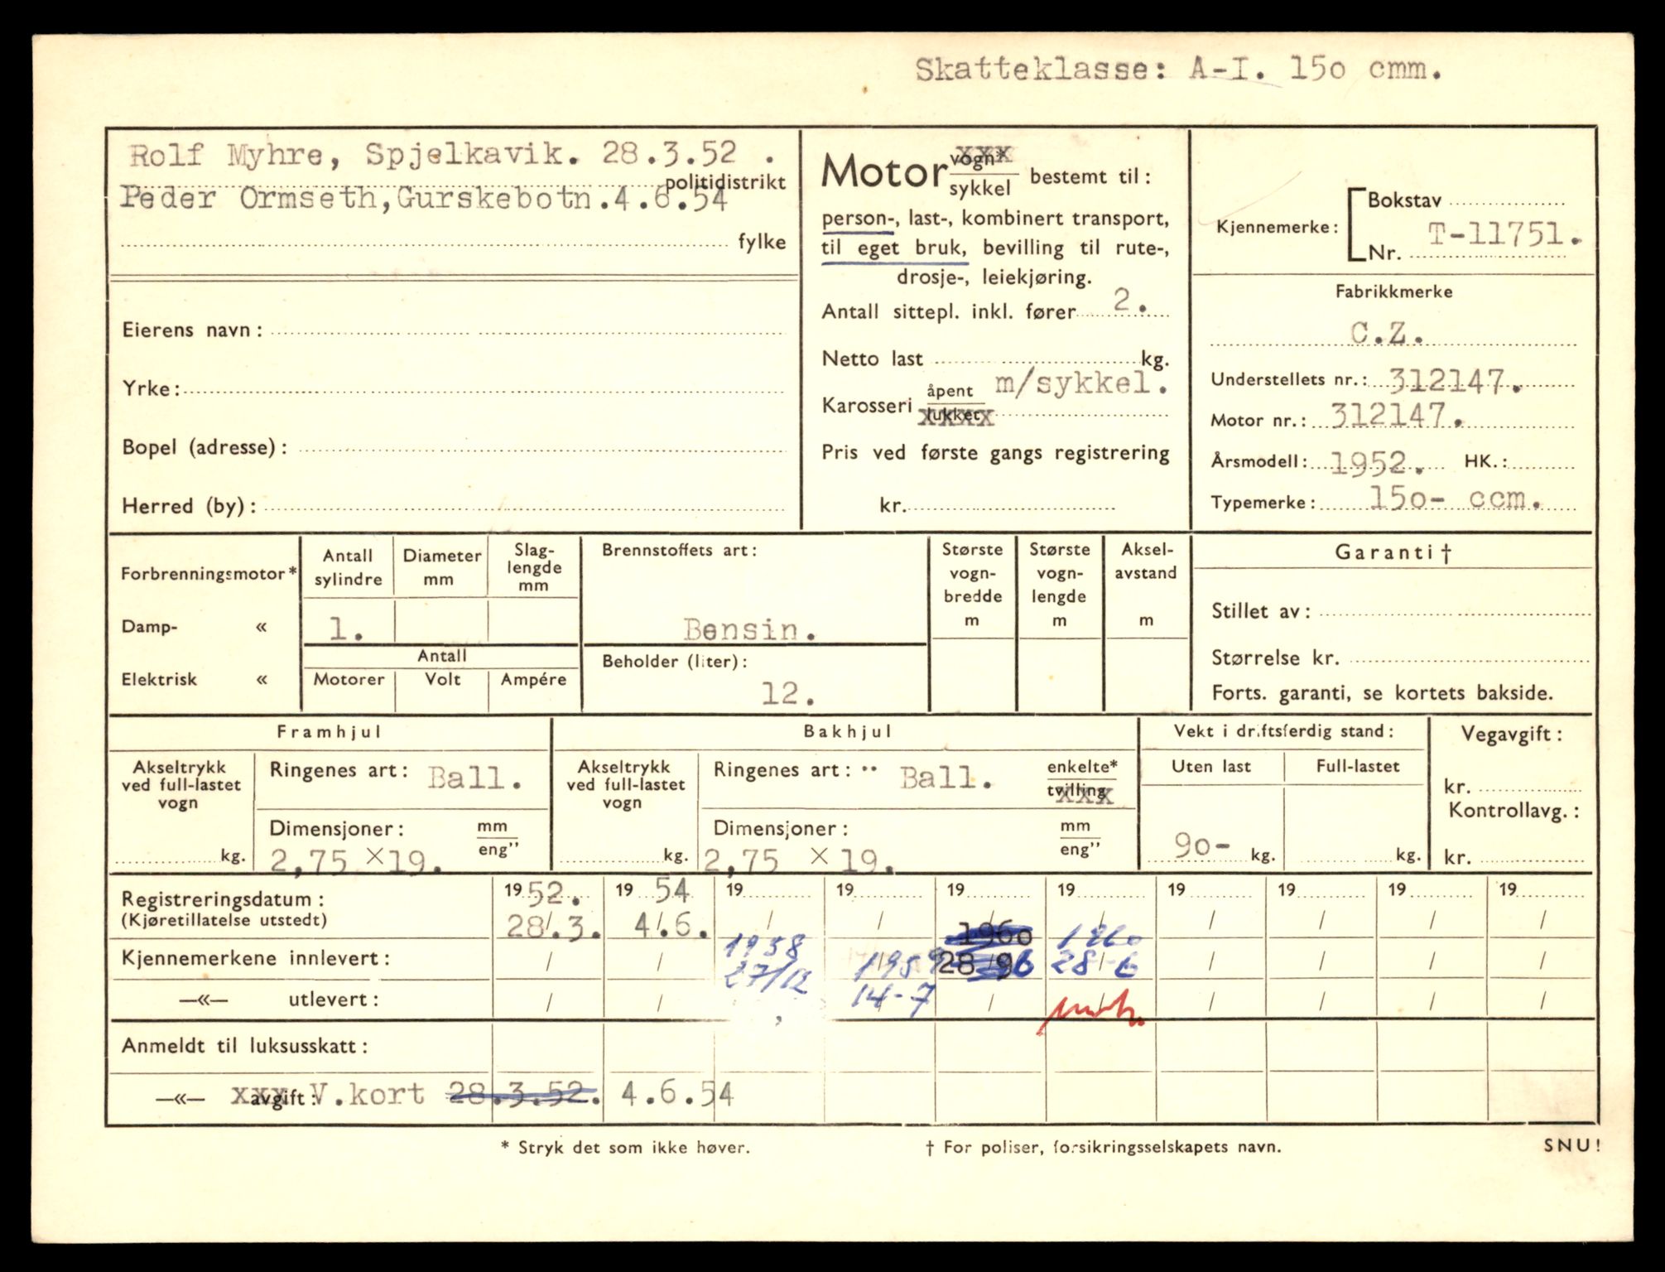The height and width of the screenshot is (1272, 1665).
Task: Click the 'Herred (by)' field line
Action: 523,507
